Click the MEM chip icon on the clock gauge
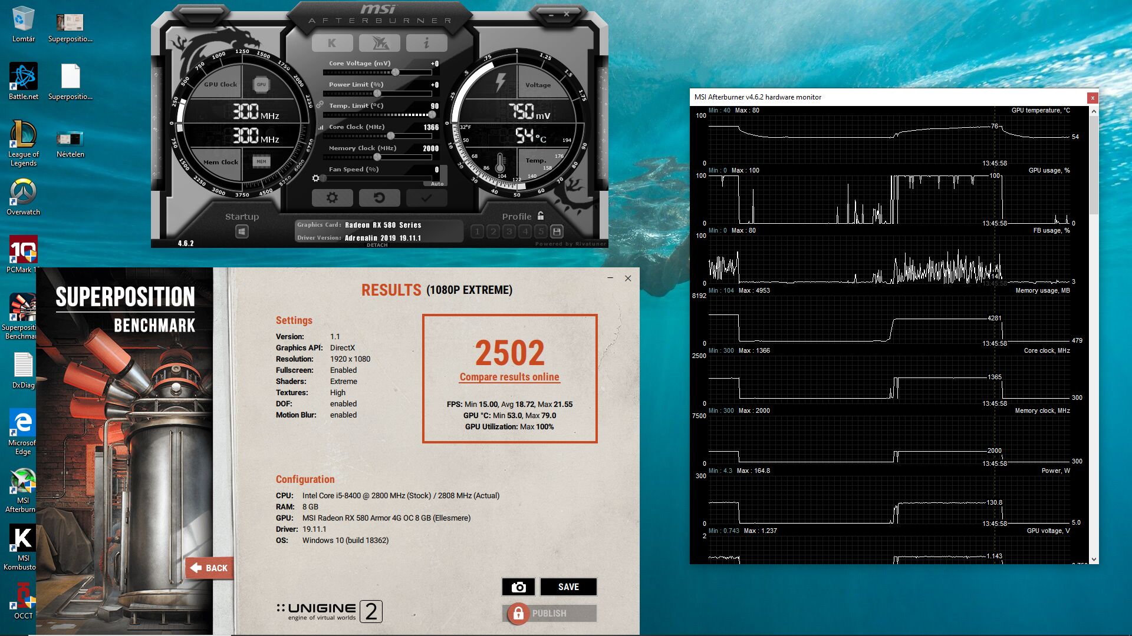The height and width of the screenshot is (636, 1132). [x=261, y=161]
